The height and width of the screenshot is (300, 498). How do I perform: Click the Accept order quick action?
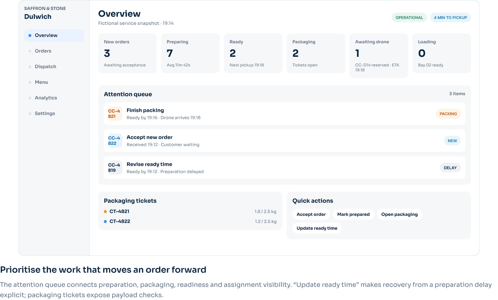311,214
